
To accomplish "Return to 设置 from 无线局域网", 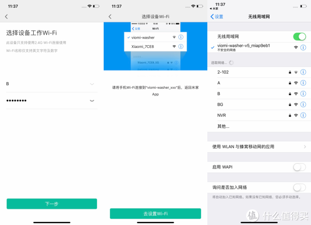I will coord(217,17).
